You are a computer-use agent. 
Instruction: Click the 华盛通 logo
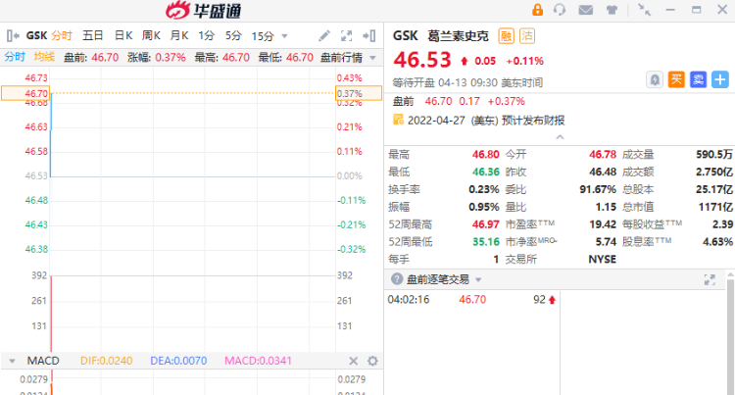tap(204, 10)
